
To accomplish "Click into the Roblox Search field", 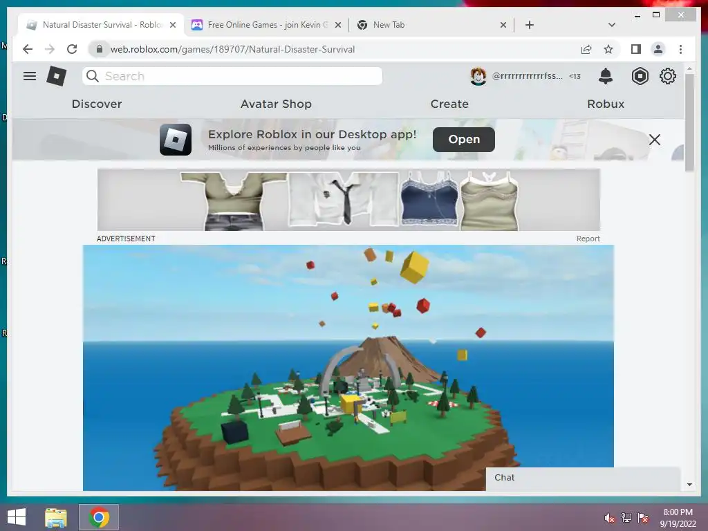I will coord(232,76).
